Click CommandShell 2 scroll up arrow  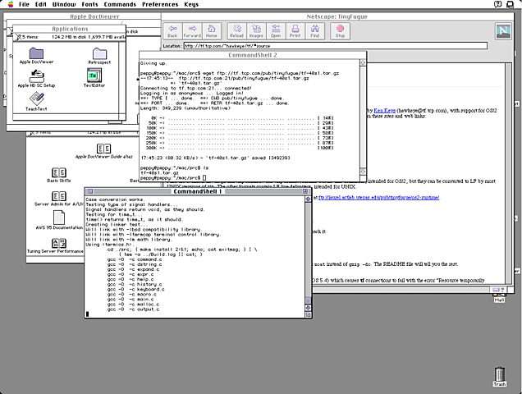click(x=363, y=62)
